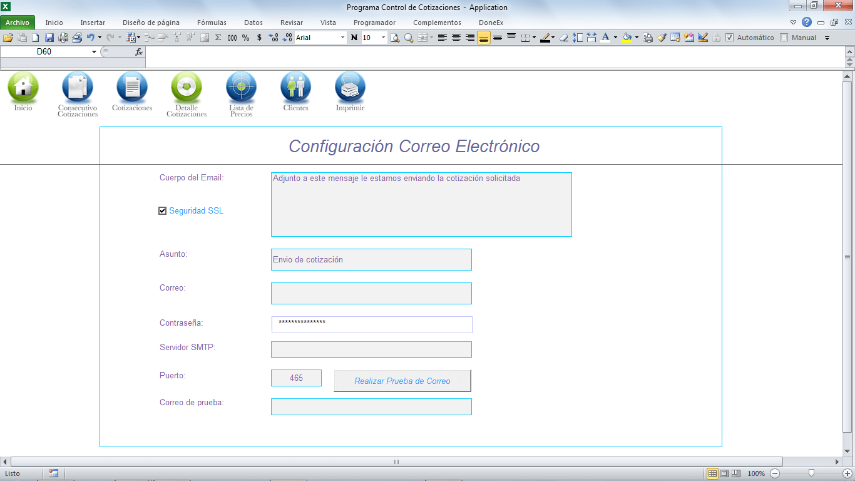
Task: Open the Undo history dropdown arrow
Action: click(x=100, y=38)
